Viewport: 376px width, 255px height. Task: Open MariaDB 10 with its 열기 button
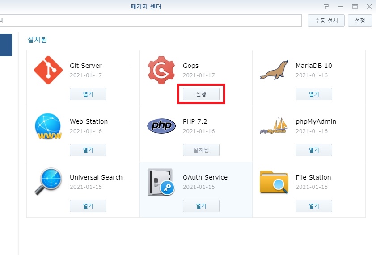point(314,94)
